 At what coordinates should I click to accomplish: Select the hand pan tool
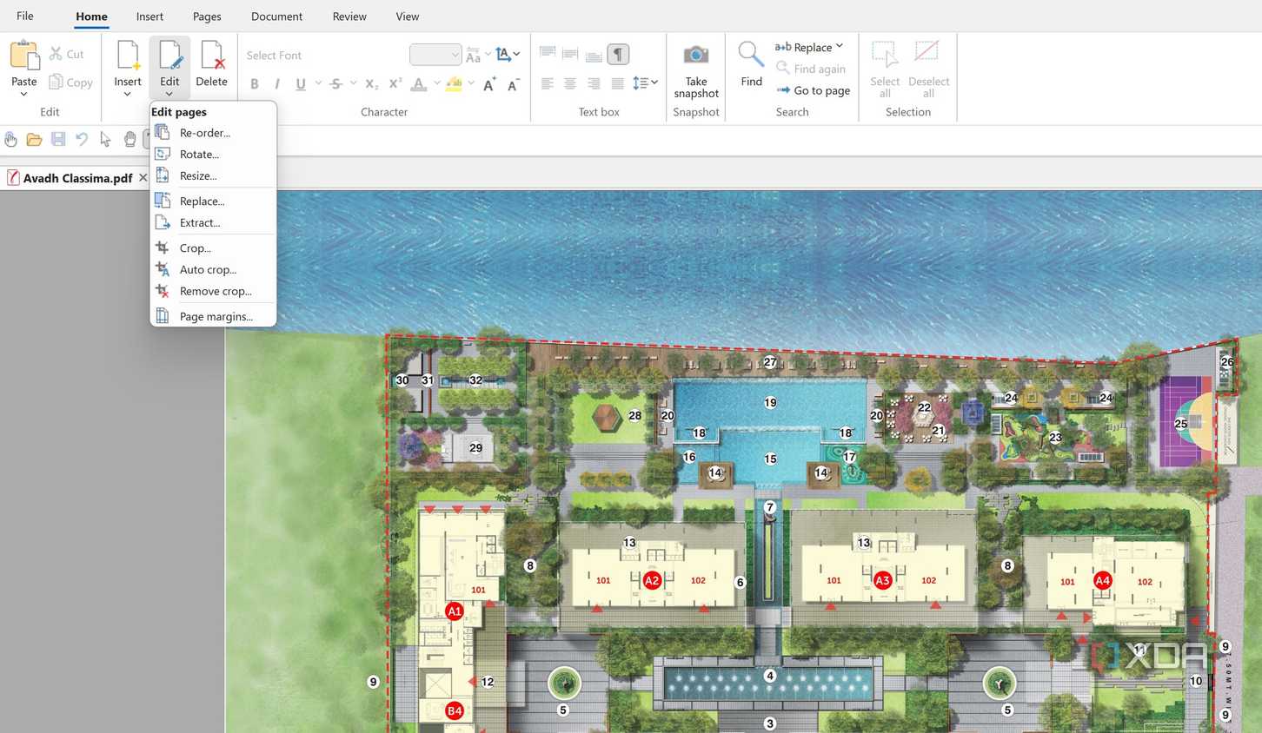pyautogui.click(x=130, y=139)
